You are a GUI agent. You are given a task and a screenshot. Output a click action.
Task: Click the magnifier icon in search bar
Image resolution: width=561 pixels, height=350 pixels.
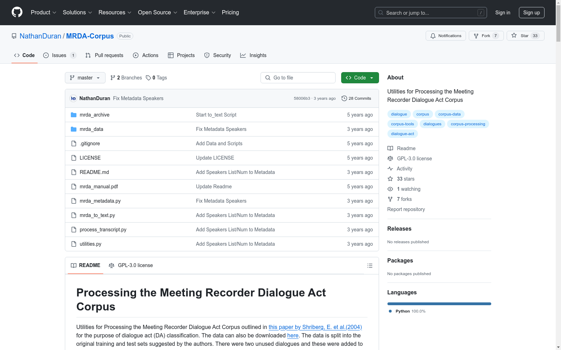[x=381, y=13]
